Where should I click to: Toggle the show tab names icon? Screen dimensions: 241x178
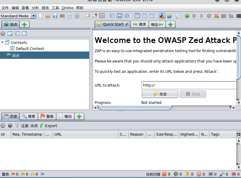(102, 16)
